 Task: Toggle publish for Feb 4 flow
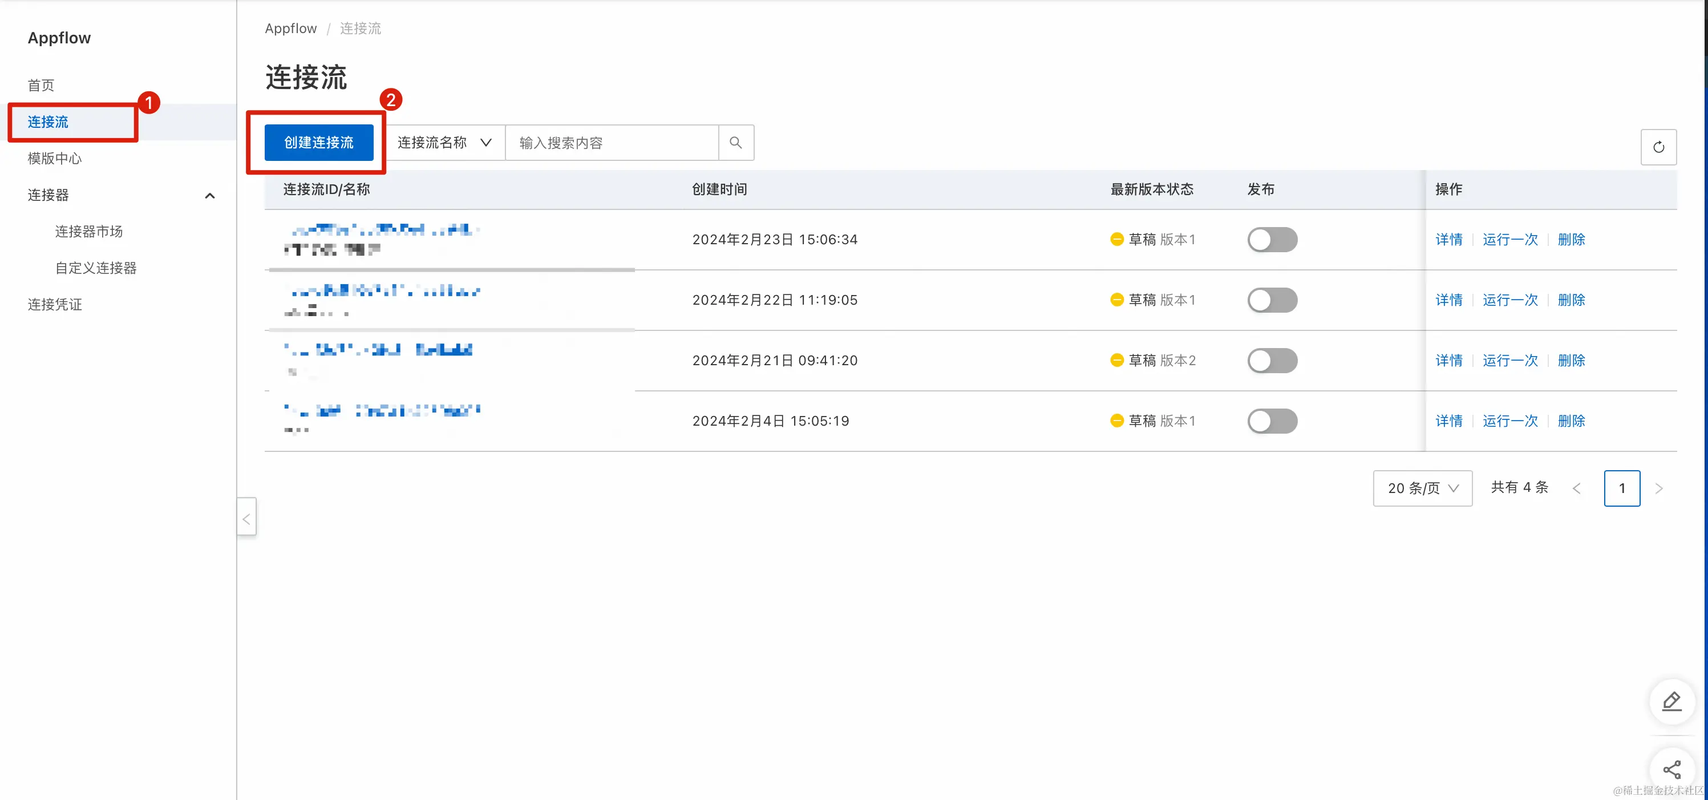pyautogui.click(x=1272, y=421)
